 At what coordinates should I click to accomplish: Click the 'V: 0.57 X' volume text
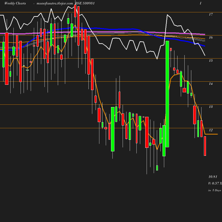point(215,183)
